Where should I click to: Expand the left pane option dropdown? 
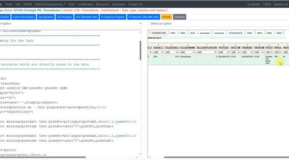[71, 23]
